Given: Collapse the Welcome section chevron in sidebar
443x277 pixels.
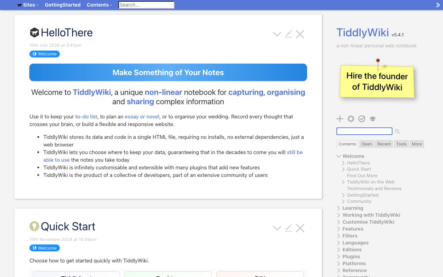Looking at the screenshot, I should click(x=339, y=156).
